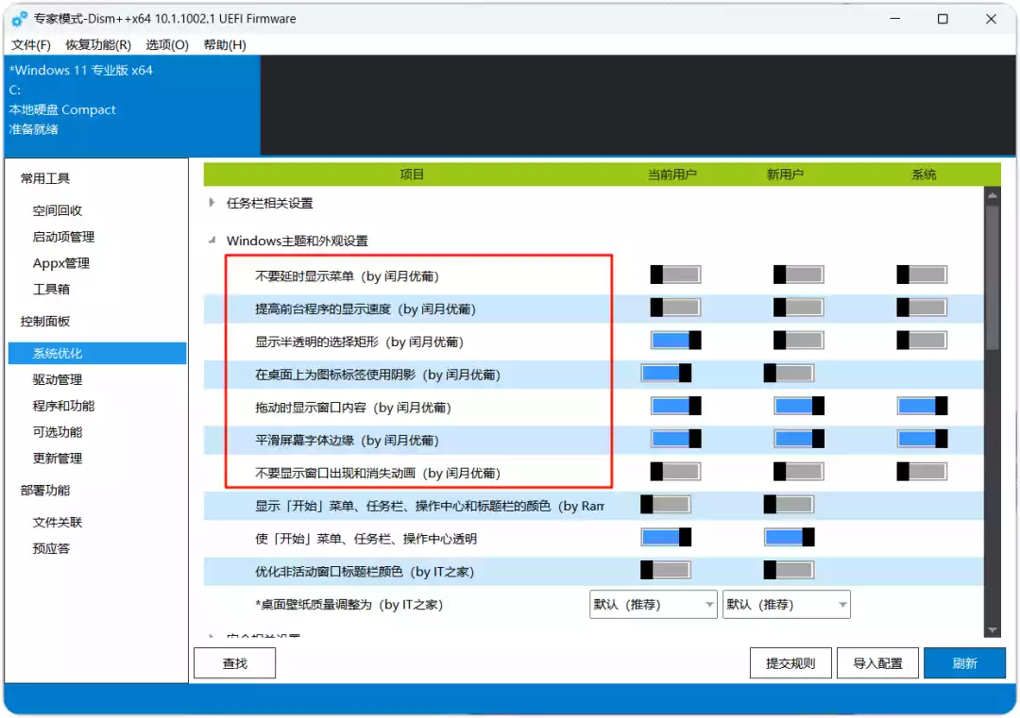Click the 项目 column header
The image size is (1020, 718).
pos(412,175)
